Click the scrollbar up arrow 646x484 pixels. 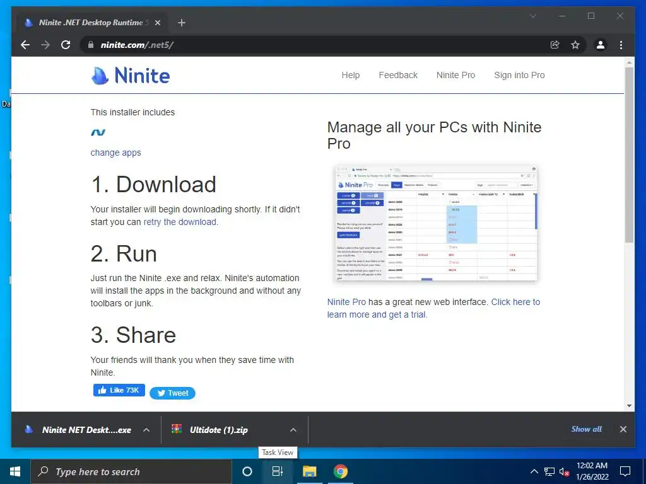click(x=629, y=62)
